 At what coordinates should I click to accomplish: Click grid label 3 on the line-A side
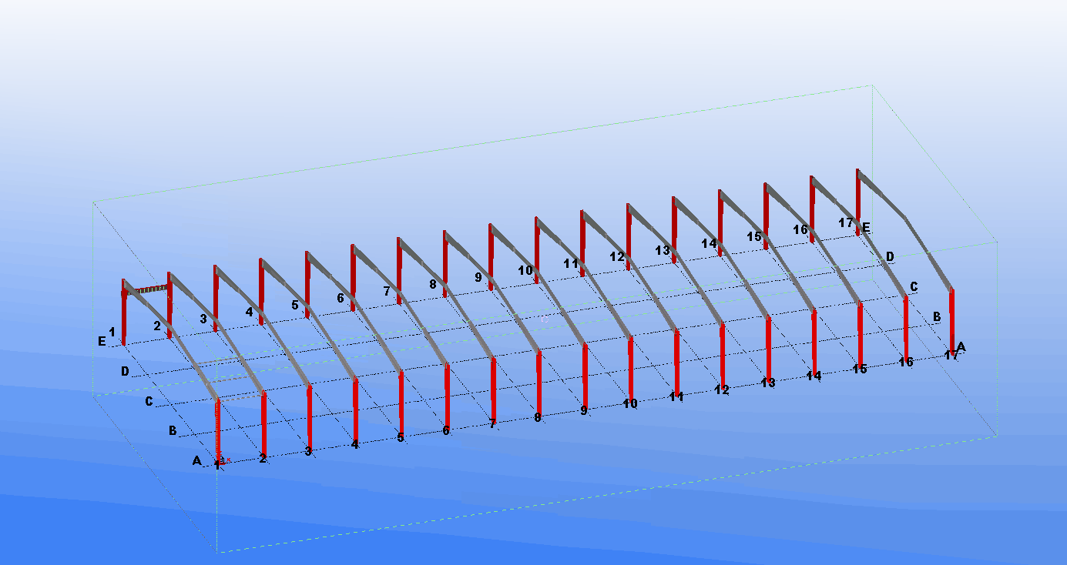308,451
